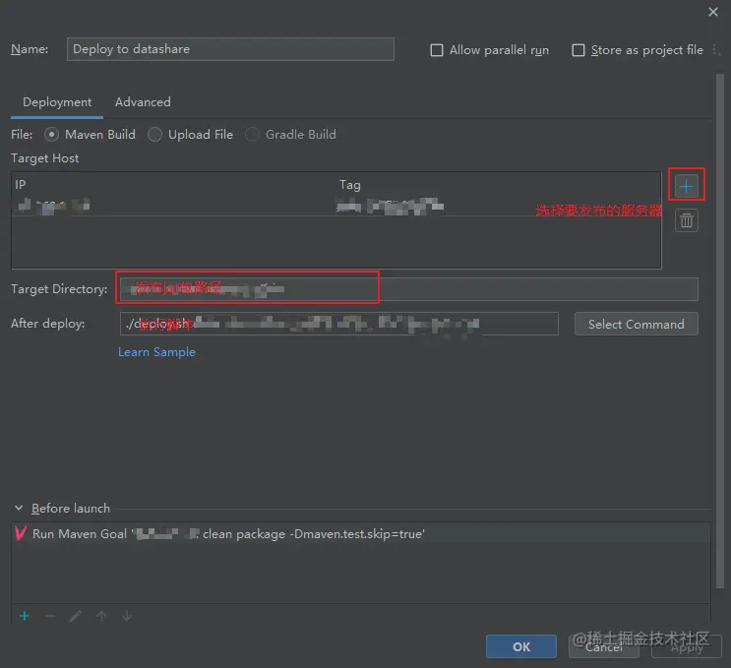731x668 pixels.
Task: Remove the selected Before launch task
Action: pos(50,616)
